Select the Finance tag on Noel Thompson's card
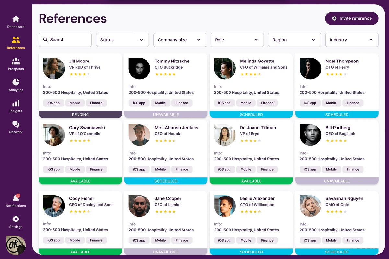The width and height of the screenshot is (389, 259). tap(353, 103)
